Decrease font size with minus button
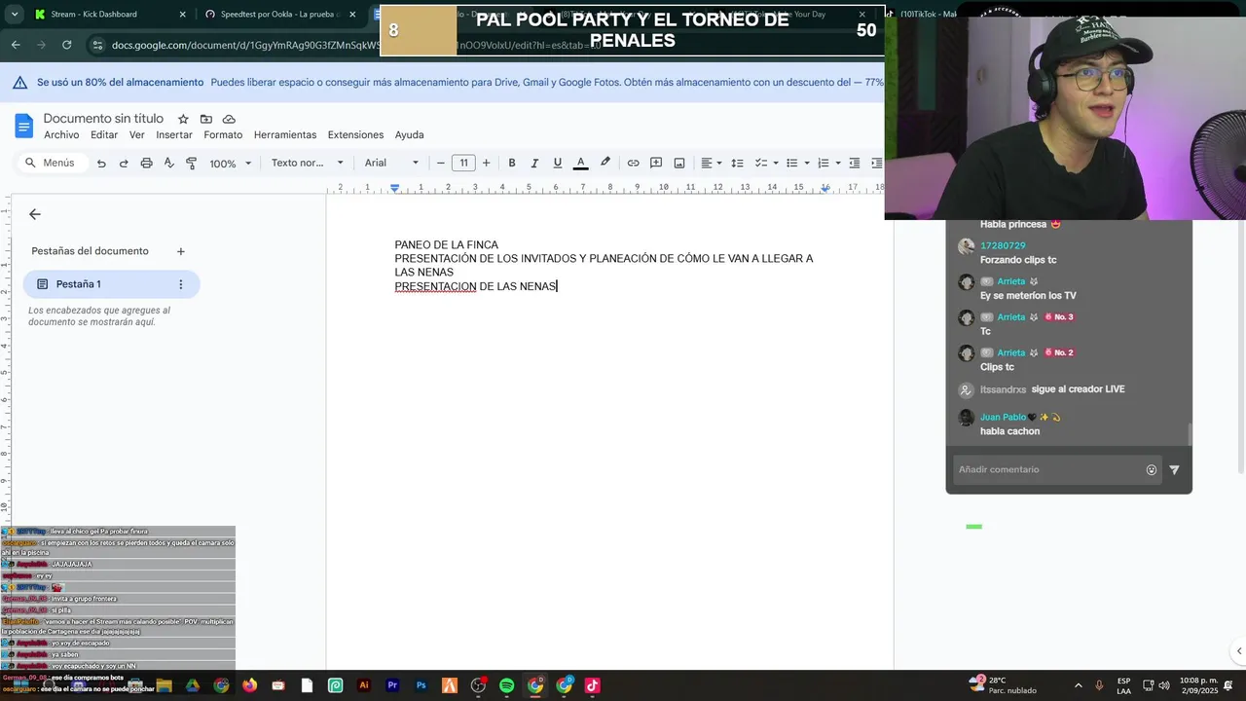Viewport: 1246px width, 701px height. [x=441, y=164]
